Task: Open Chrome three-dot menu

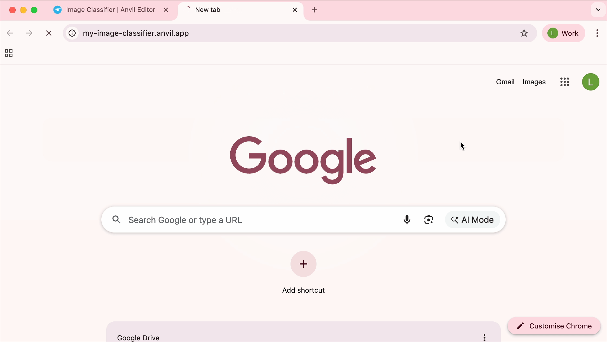Action: [597, 33]
